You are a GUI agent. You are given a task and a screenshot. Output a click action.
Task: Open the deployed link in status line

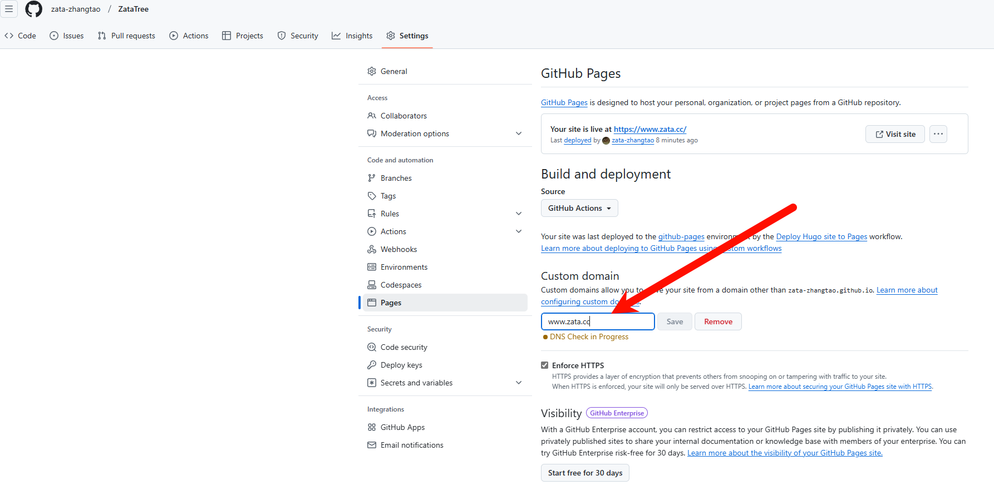pos(578,140)
